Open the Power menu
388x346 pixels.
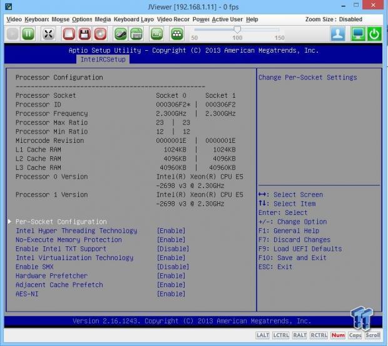(x=201, y=19)
